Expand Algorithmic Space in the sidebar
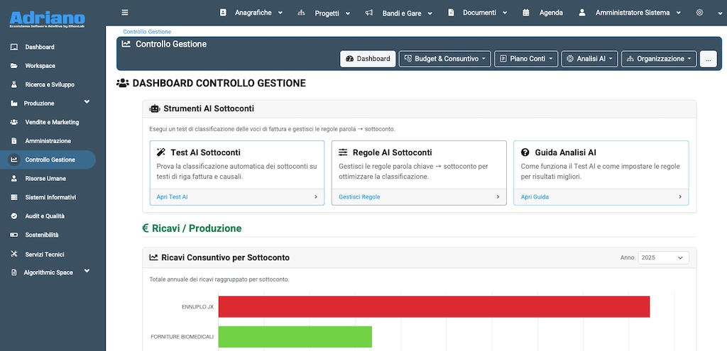 (87, 272)
